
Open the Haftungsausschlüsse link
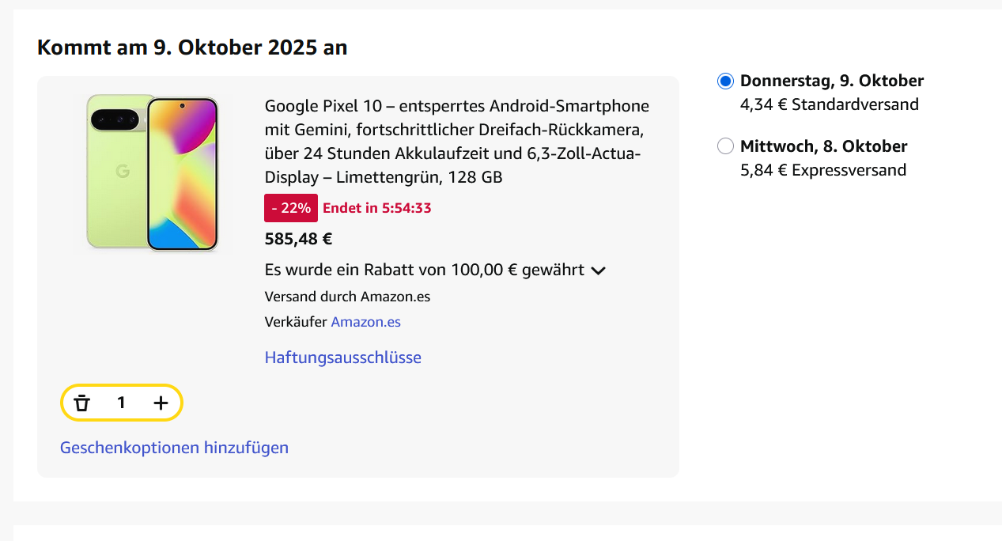[x=342, y=358]
